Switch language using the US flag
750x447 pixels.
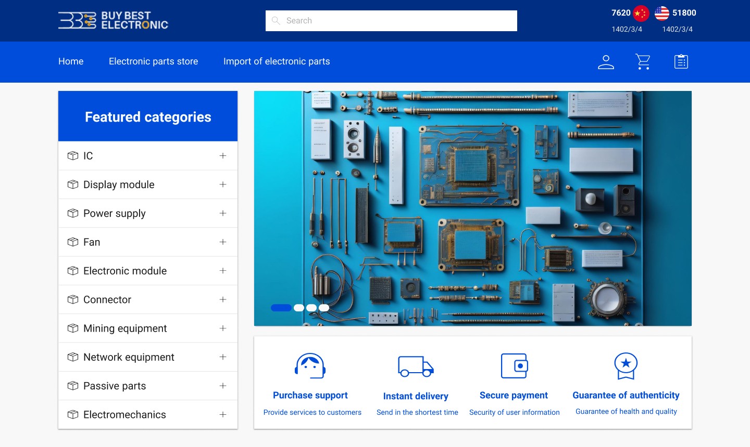coord(661,13)
